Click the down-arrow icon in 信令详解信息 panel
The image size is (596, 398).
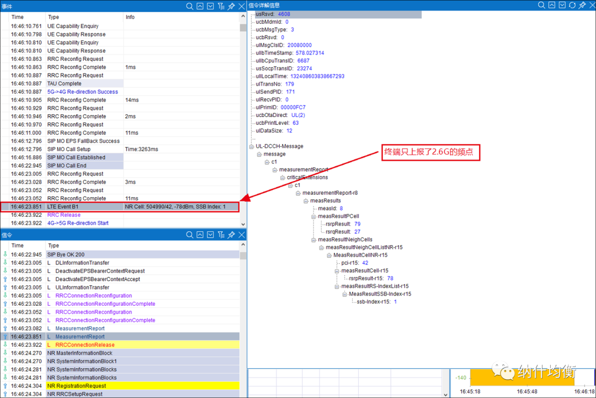[562, 5]
